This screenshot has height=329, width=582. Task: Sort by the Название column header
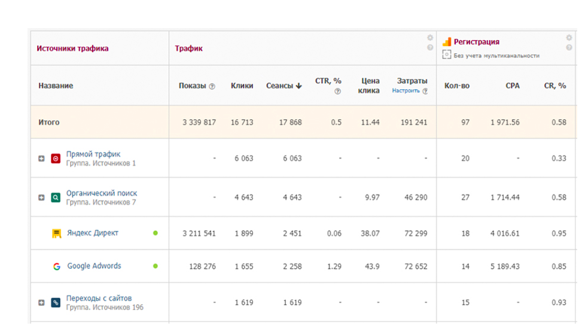pos(56,86)
